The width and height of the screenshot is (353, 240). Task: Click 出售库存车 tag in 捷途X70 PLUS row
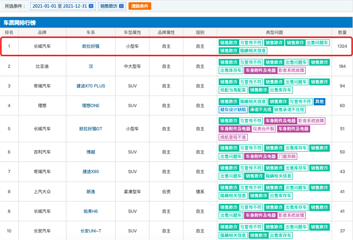click(280, 90)
